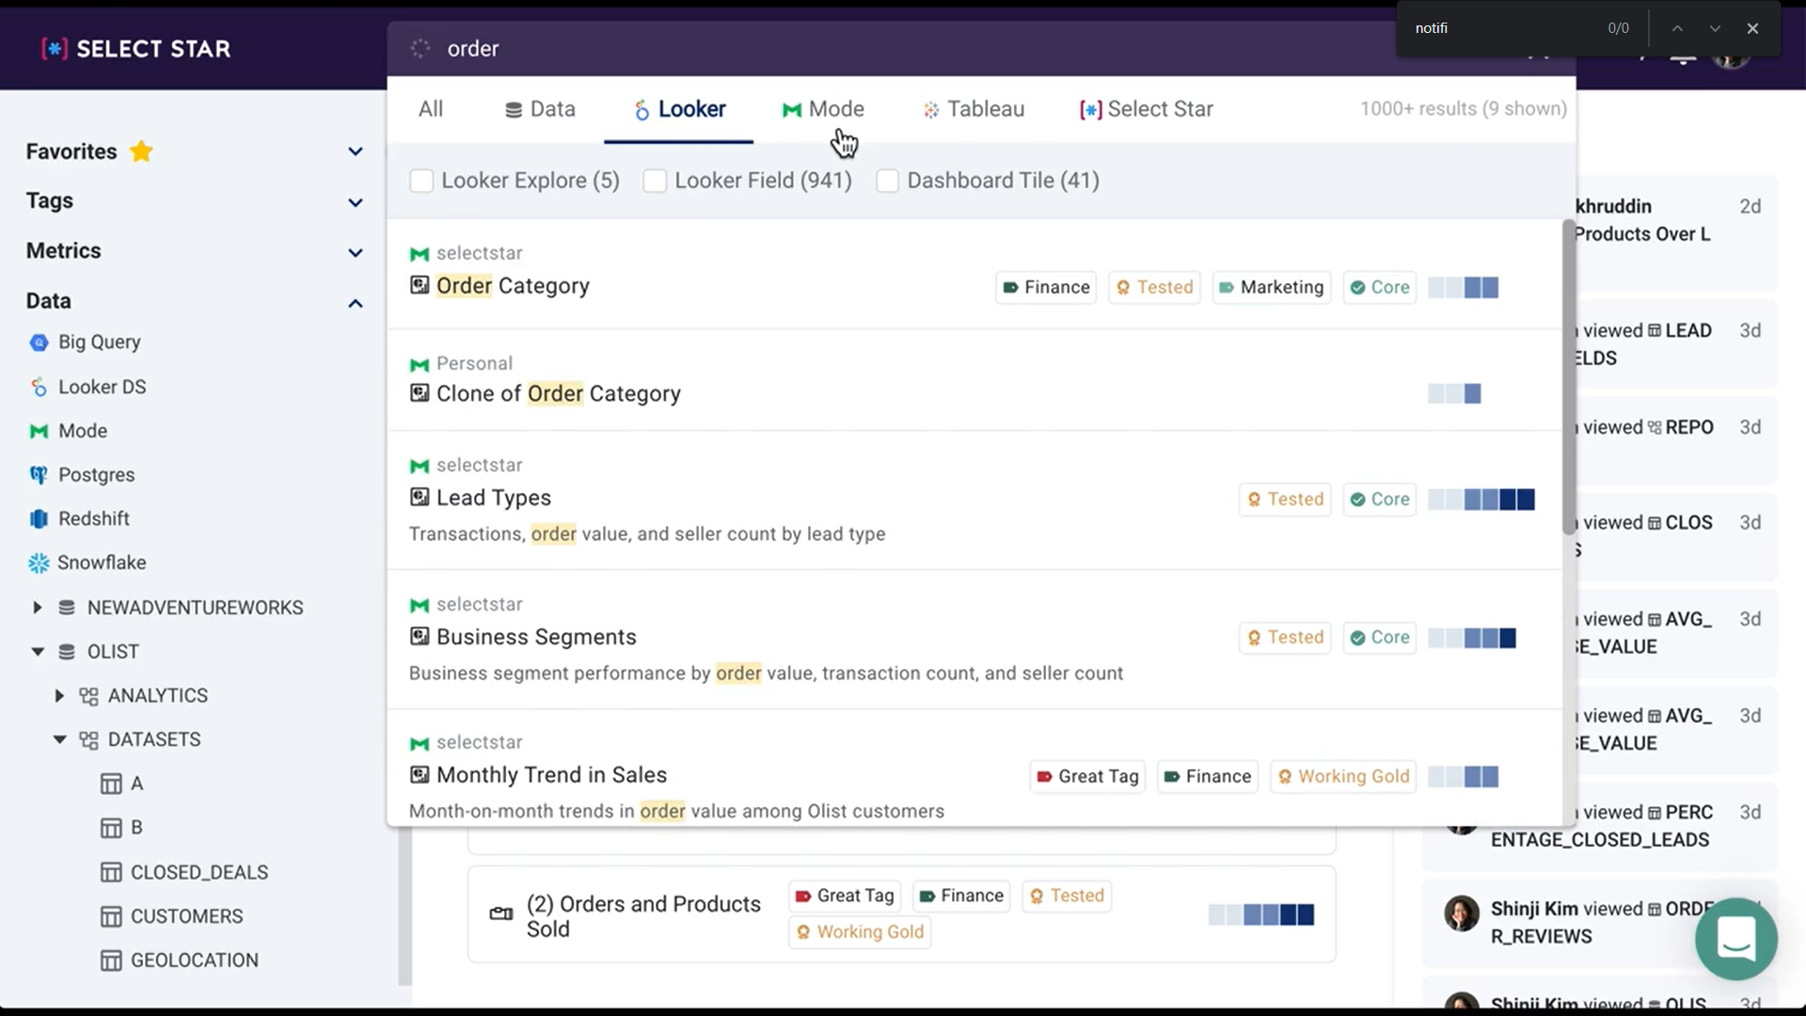Viewport: 1806px width, 1016px height.
Task: Open the Snowflake source in sidebar
Action: click(38, 563)
